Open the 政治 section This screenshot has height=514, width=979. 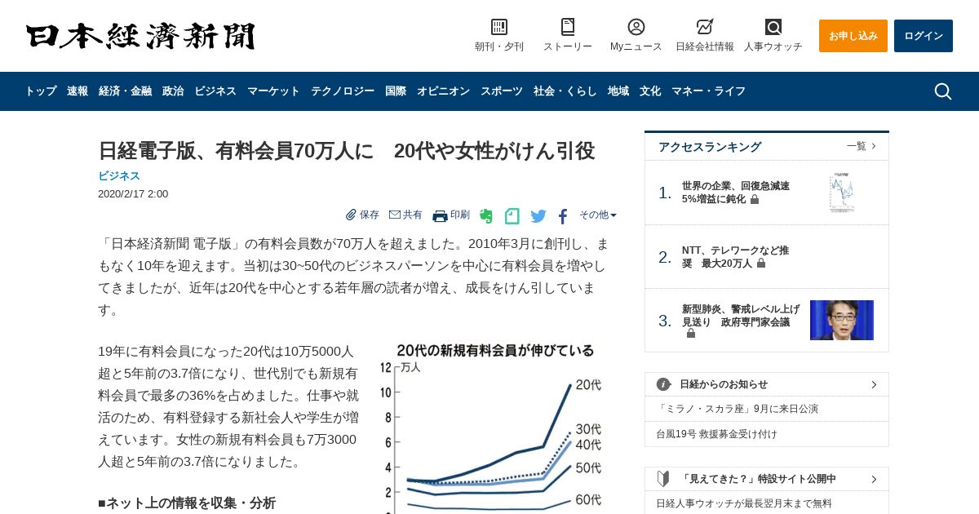point(173,91)
